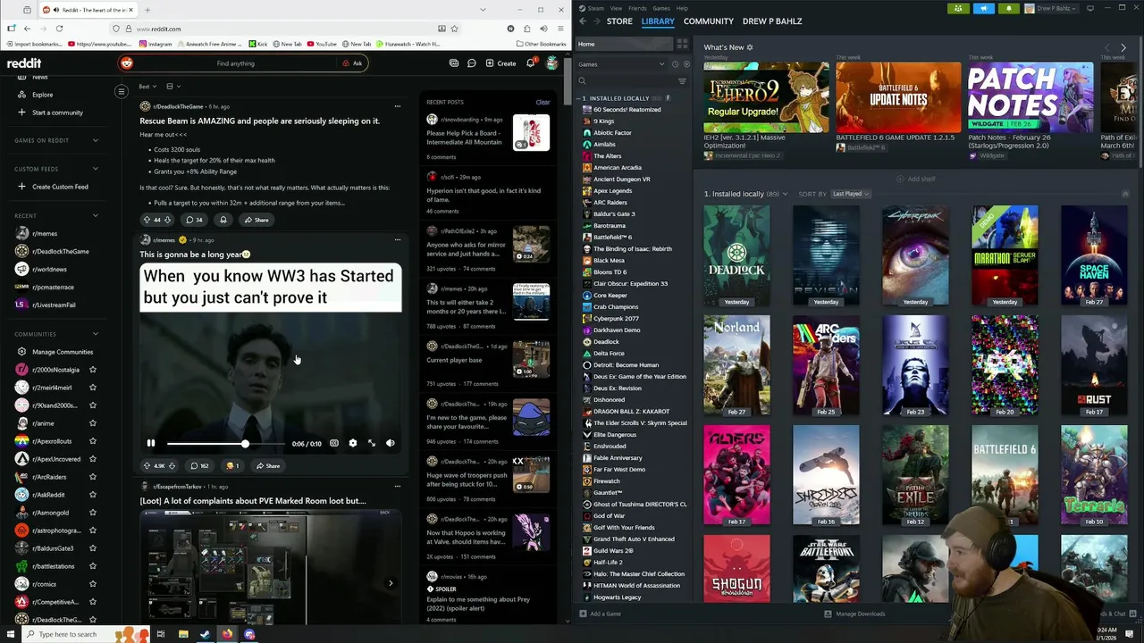Collapse the Communities section in Reddit sidebar
Image resolution: width=1144 pixels, height=643 pixels.
point(96,334)
